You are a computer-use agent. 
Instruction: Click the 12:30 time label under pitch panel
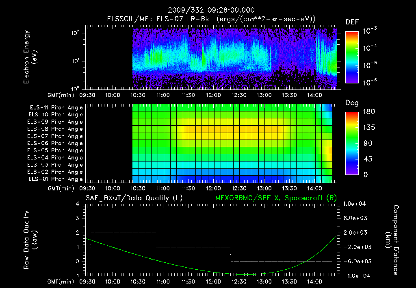point(239,188)
